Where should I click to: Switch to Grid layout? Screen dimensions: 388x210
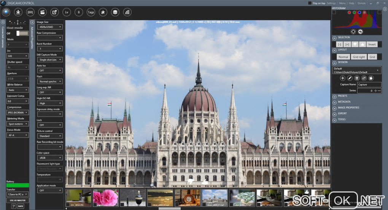coord(372,57)
